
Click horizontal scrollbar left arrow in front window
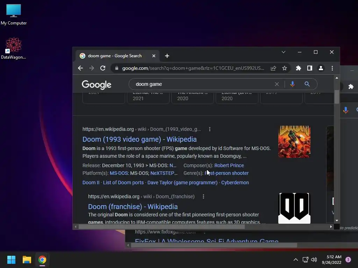[76, 227]
